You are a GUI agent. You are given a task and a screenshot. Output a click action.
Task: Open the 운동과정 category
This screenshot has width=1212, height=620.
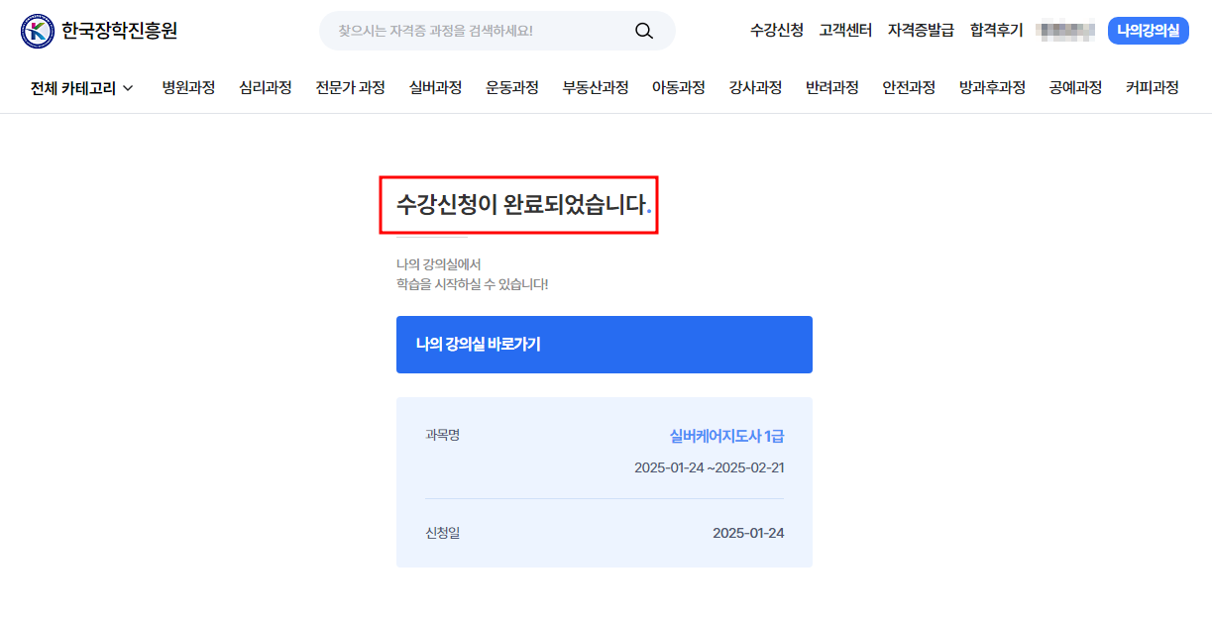tap(509, 87)
